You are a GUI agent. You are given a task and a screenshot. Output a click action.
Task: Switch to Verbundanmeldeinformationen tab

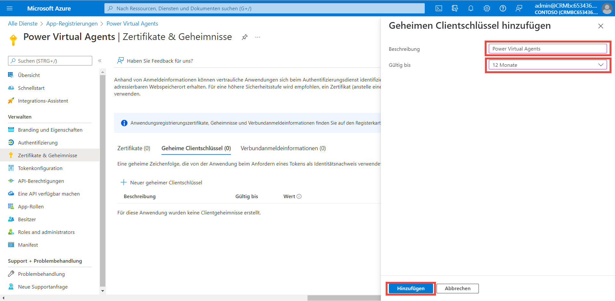coord(283,148)
